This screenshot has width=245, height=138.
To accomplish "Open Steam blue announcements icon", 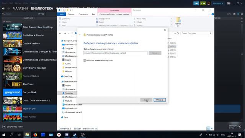I will click(x=196, y=3).
